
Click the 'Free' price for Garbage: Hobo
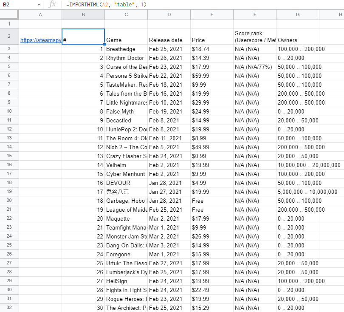pyautogui.click(x=212, y=201)
